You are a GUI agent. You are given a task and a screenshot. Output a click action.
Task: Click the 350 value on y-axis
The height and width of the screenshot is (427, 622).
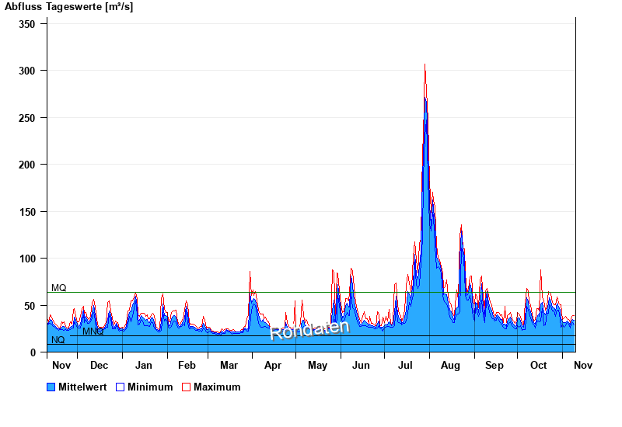point(27,24)
